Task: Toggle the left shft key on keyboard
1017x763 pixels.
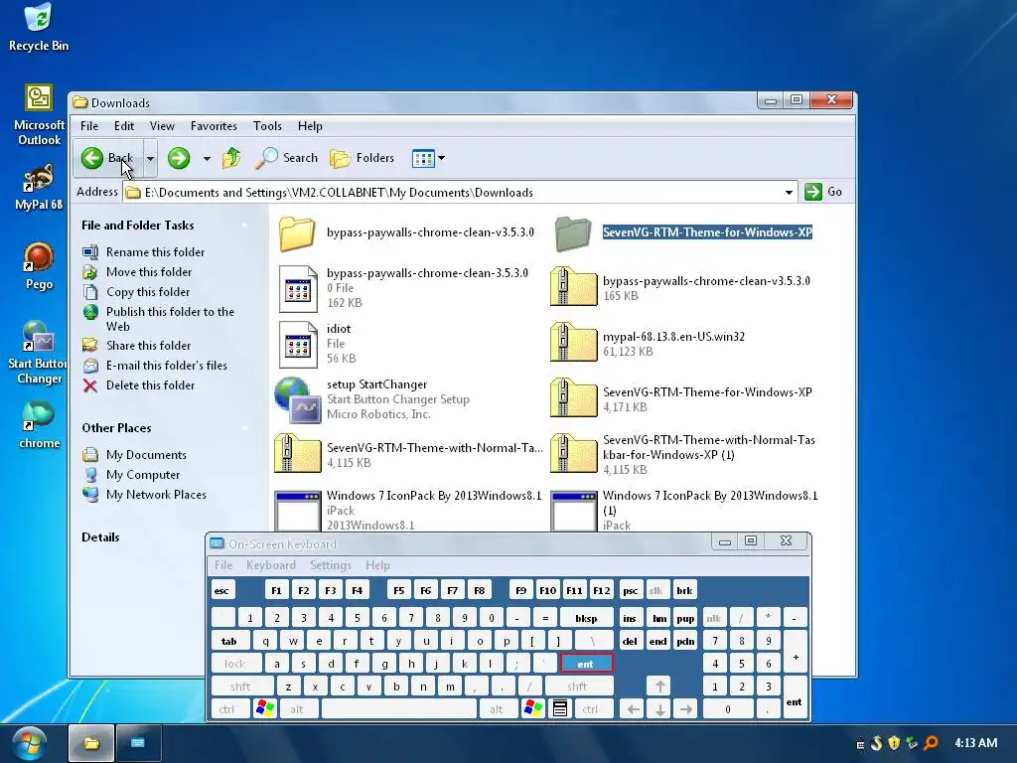Action: click(x=242, y=687)
